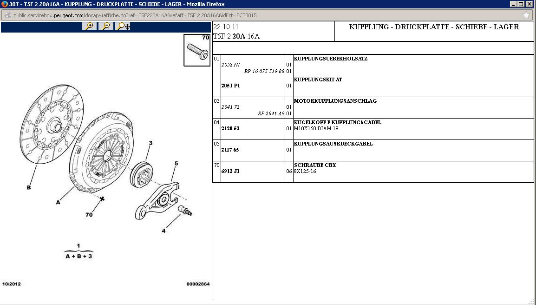Click the zoom in magnifier icon
Viewport: 536px width, 305px height.
click(x=89, y=26)
